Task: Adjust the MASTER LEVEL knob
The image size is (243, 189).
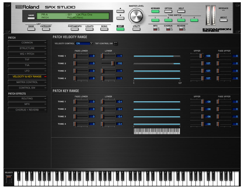Action: pos(136,16)
